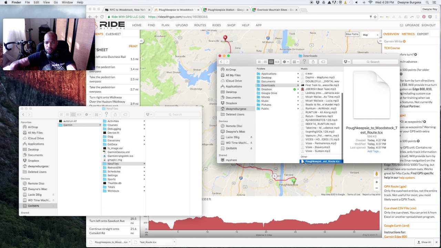Click the tcx file preview thumbnail
The image size is (441, 248).
[371, 95]
